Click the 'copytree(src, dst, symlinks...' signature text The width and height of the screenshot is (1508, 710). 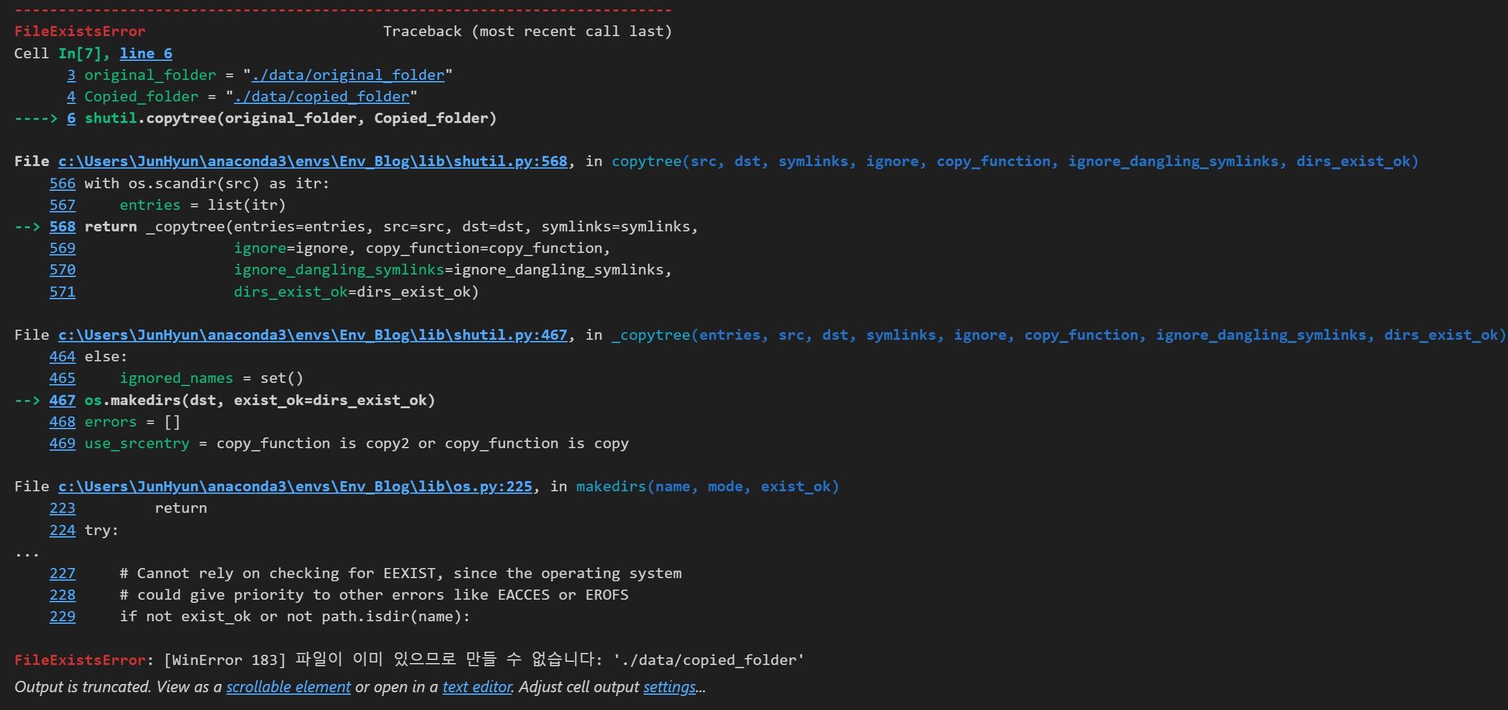tap(1015, 161)
